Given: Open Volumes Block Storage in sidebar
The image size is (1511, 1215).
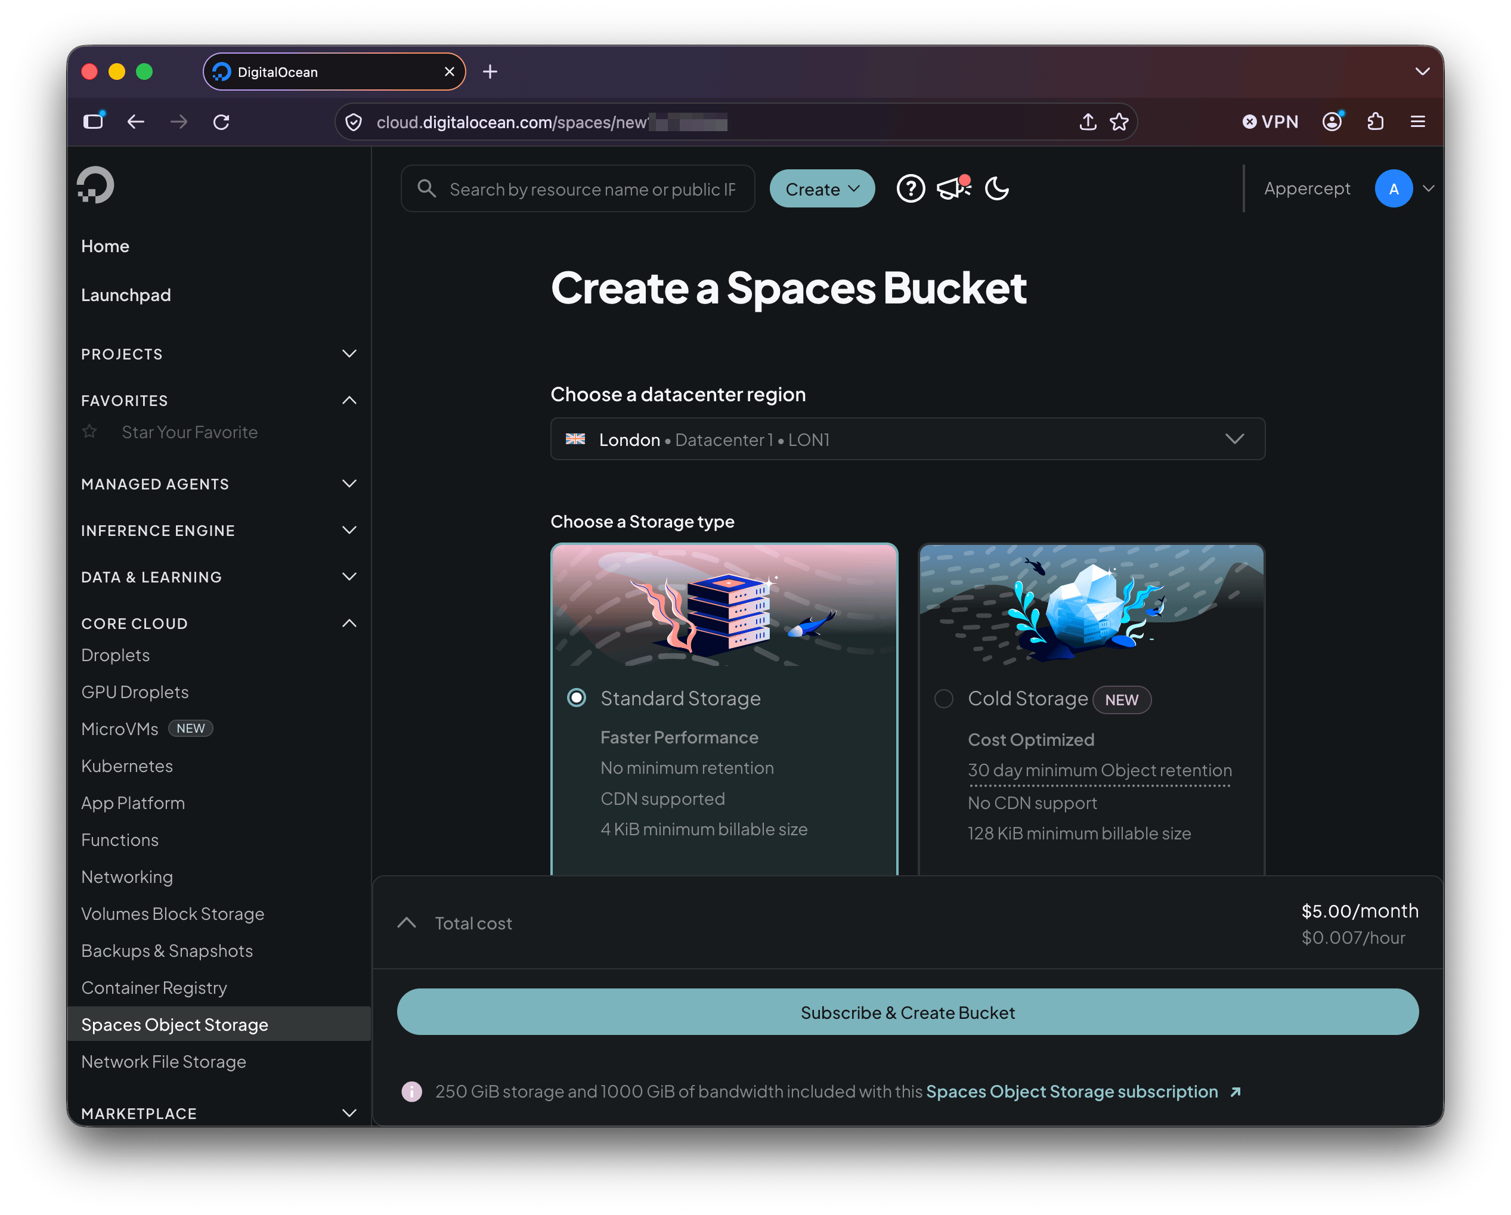Looking at the screenshot, I should click(x=173, y=914).
